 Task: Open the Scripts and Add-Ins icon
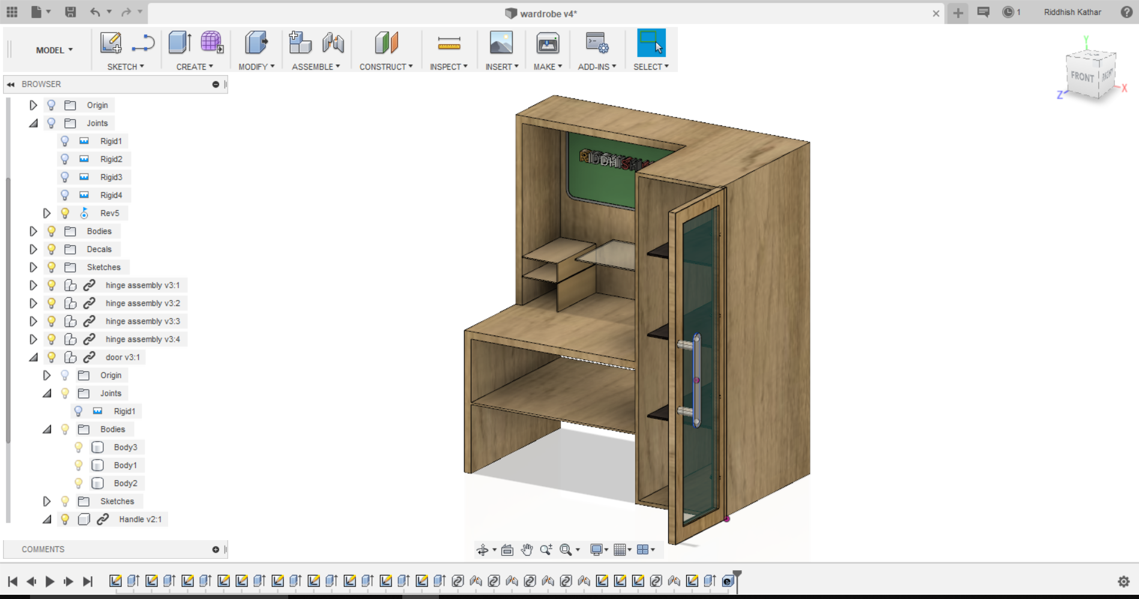click(597, 43)
